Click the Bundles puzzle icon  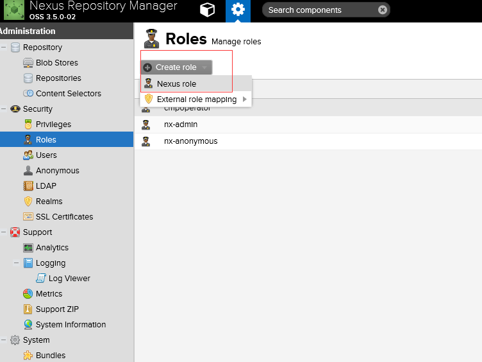28,355
